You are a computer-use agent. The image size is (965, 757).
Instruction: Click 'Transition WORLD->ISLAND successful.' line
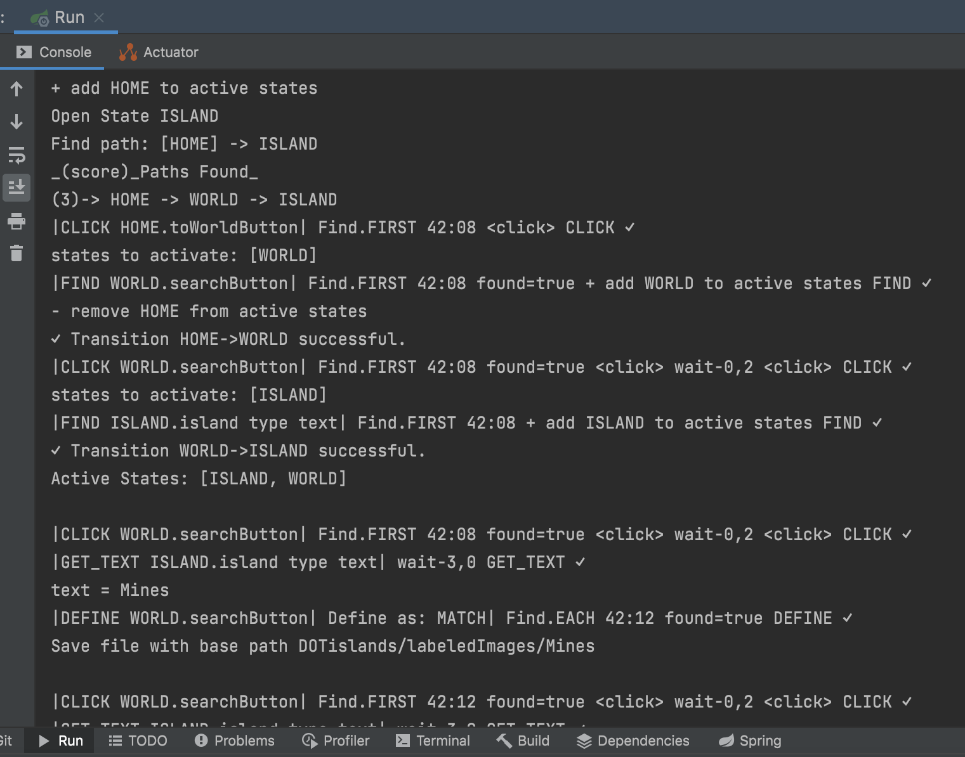(x=238, y=451)
